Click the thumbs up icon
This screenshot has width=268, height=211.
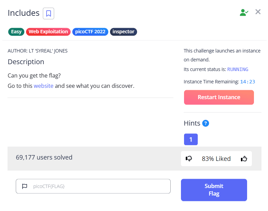(x=244, y=159)
